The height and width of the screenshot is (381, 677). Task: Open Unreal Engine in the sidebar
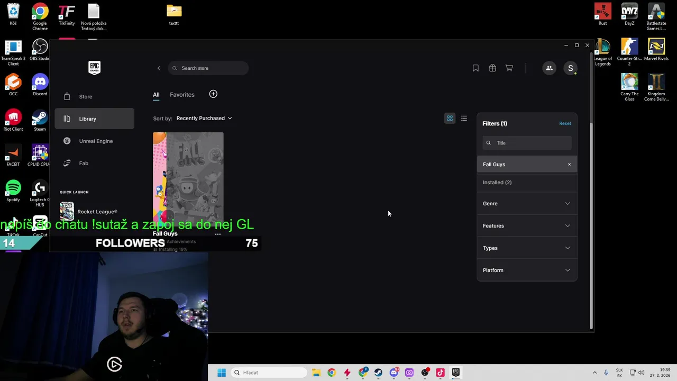[x=94, y=141]
